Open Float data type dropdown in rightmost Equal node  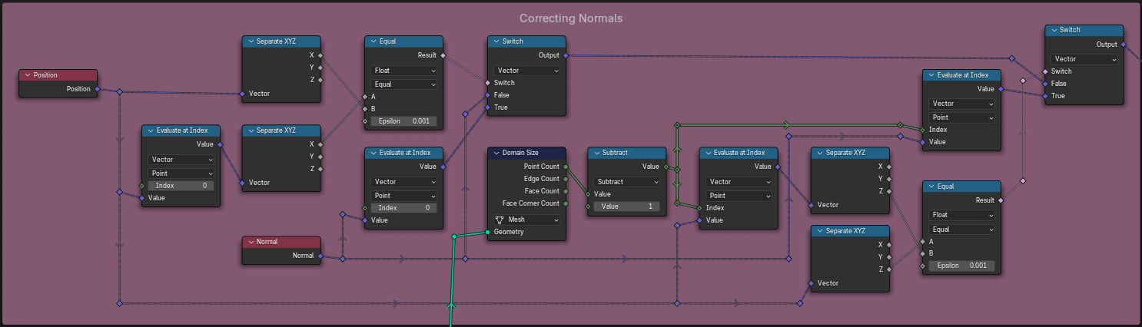[x=962, y=215]
